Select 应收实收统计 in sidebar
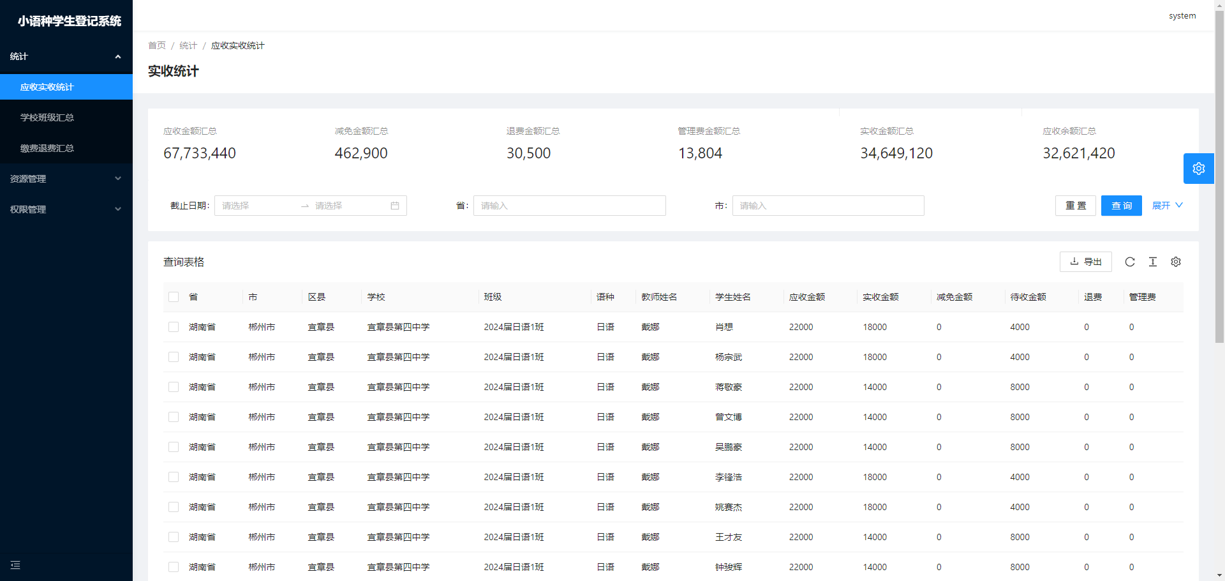Screen dimensions: 1225x581 pyautogui.click(x=66, y=87)
